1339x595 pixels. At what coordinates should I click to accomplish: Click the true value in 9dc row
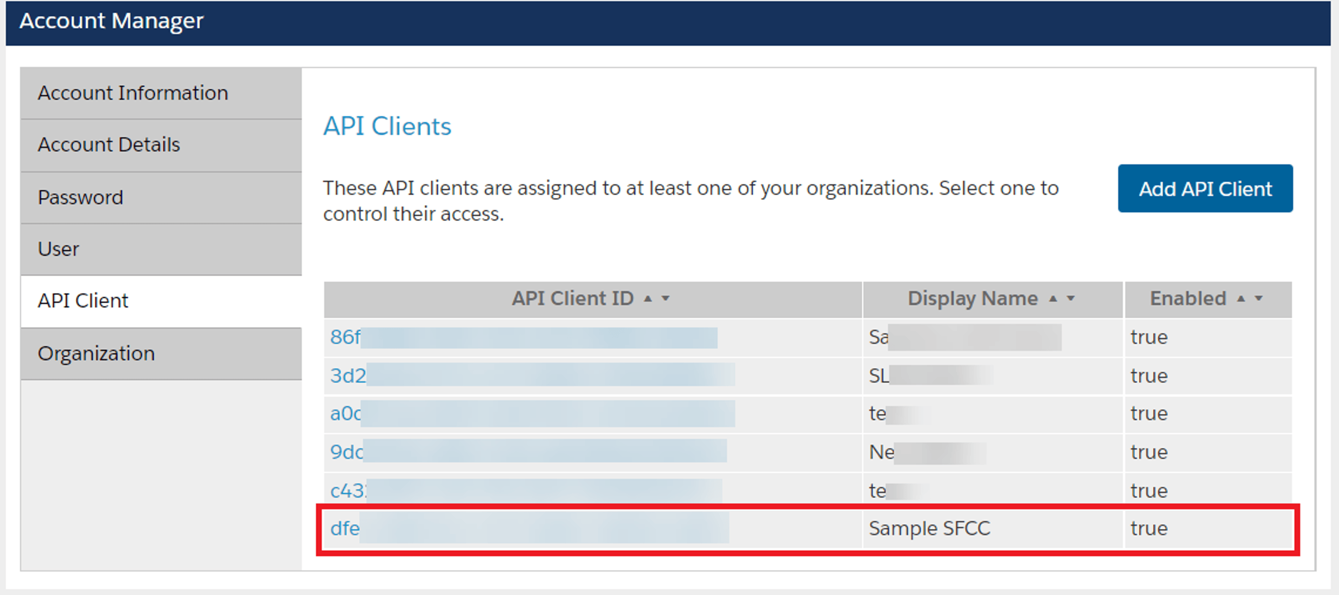1149,452
